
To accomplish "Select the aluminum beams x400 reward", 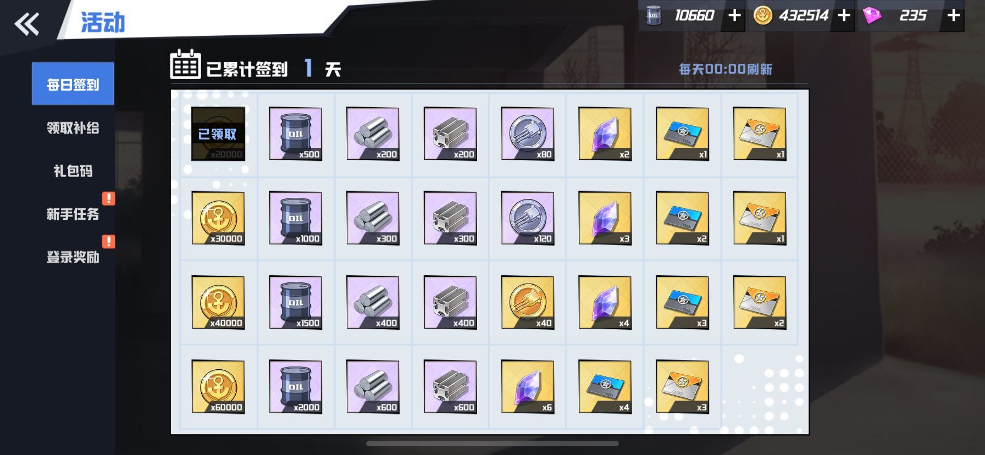I will click(x=450, y=303).
